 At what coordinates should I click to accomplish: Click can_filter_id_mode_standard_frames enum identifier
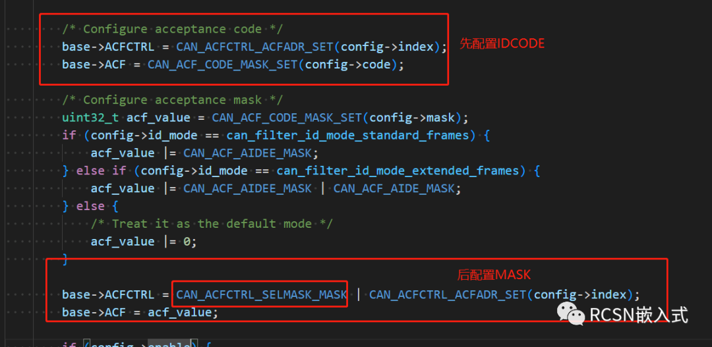[349, 136]
